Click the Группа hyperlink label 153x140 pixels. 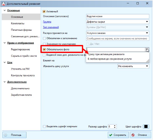(47, 22)
